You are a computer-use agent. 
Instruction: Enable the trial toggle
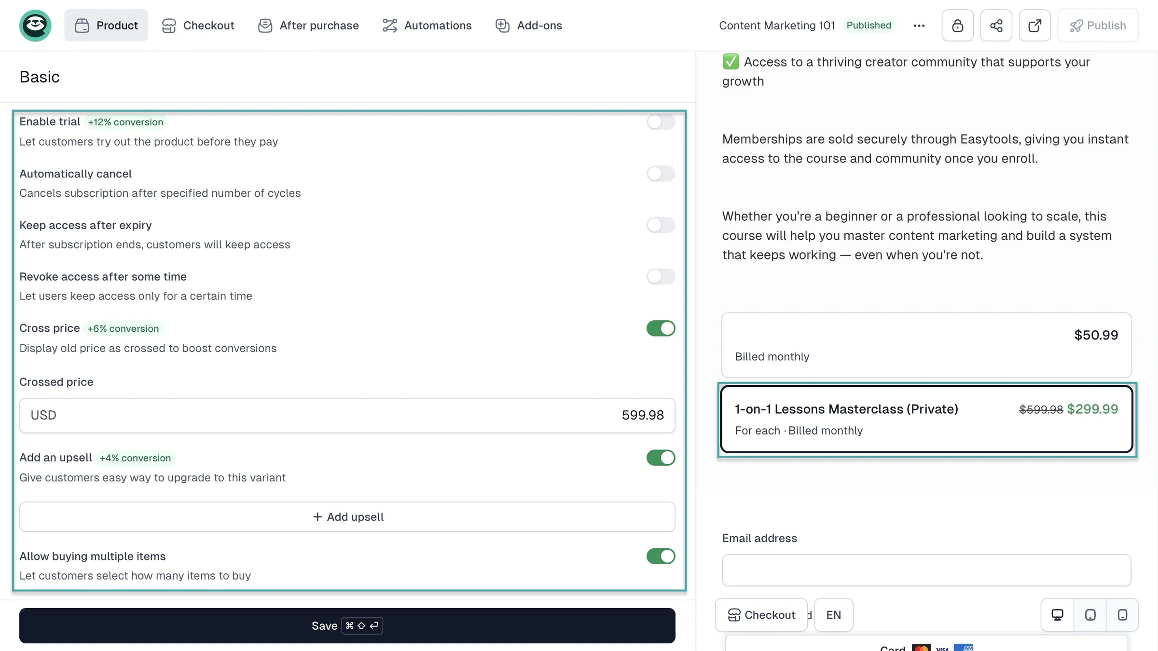pyautogui.click(x=661, y=122)
